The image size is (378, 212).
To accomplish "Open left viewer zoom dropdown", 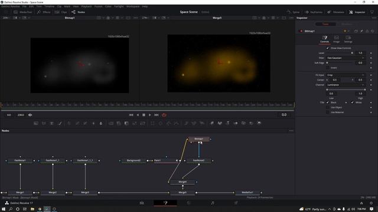I will pos(6,18).
